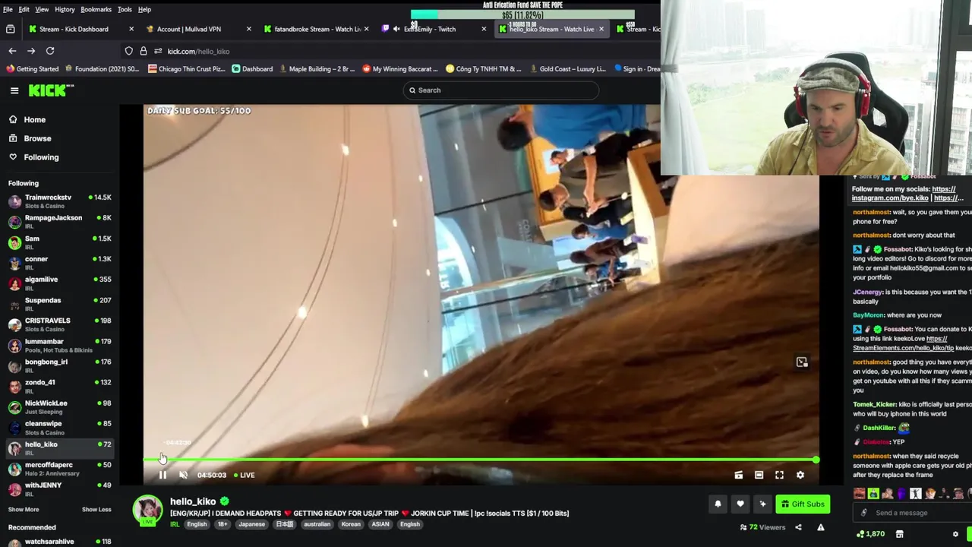The height and width of the screenshot is (547, 972).
Task: Open the Tools menu
Action: (125, 9)
